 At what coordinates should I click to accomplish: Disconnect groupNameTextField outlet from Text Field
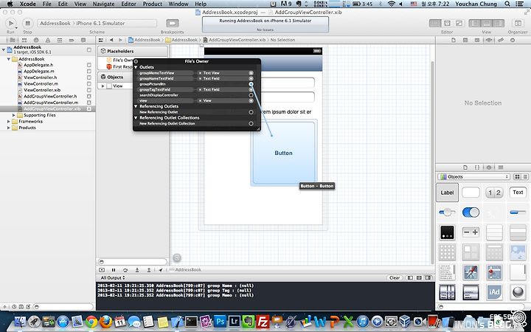click(x=200, y=78)
